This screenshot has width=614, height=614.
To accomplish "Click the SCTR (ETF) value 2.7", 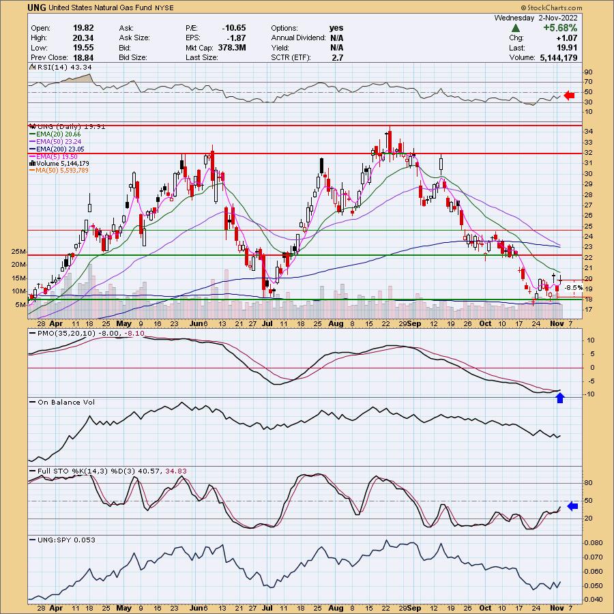I will [x=338, y=57].
